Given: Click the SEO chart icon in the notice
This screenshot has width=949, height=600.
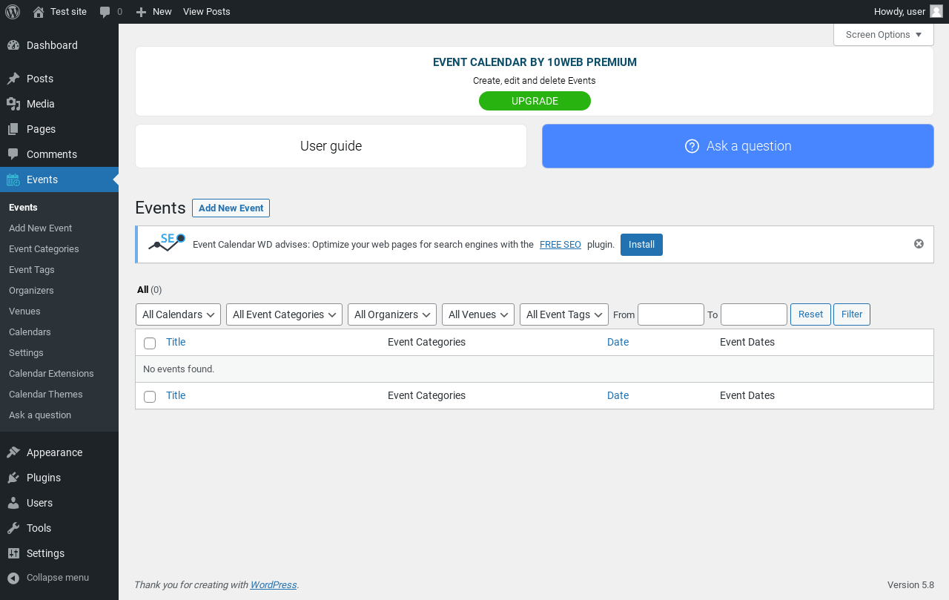Looking at the screenshot, I should click(167, 243).
